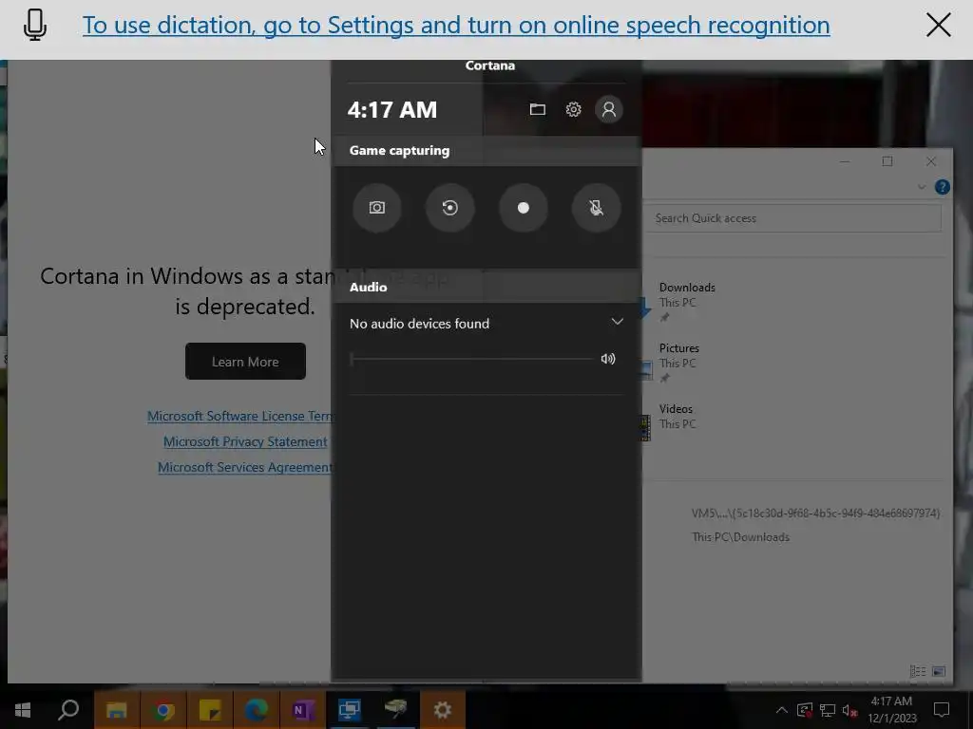Toggle microphone while recording
973x729 pixels.
[597, 208]
